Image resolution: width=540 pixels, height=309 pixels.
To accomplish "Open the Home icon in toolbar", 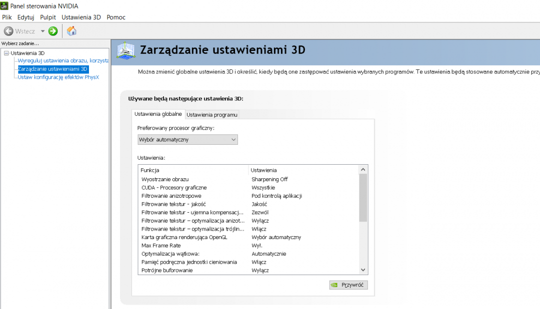I will [71, 31].
